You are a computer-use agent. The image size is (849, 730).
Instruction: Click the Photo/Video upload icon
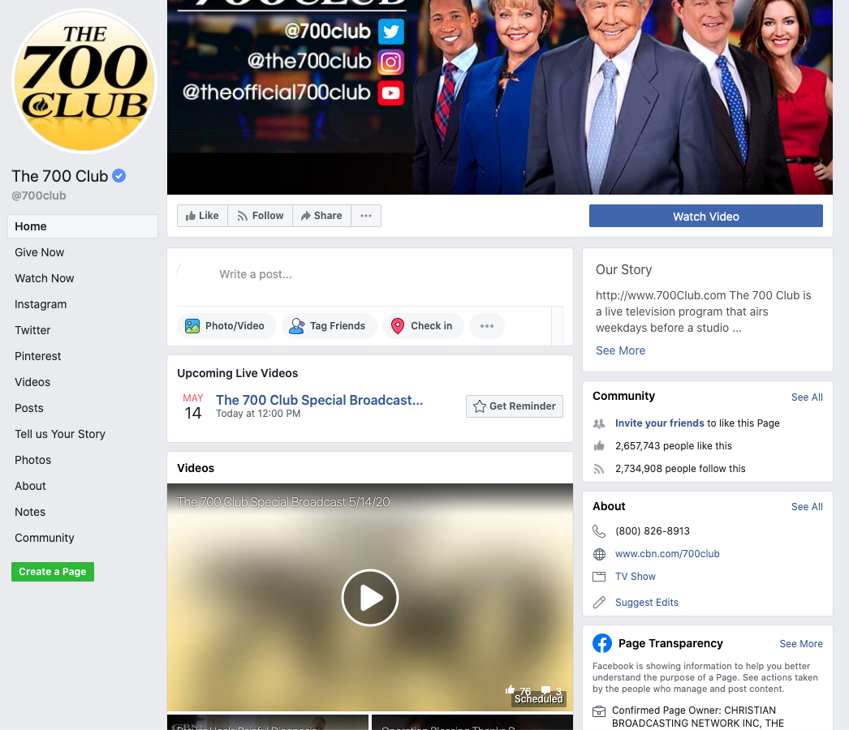coord(192,325)
